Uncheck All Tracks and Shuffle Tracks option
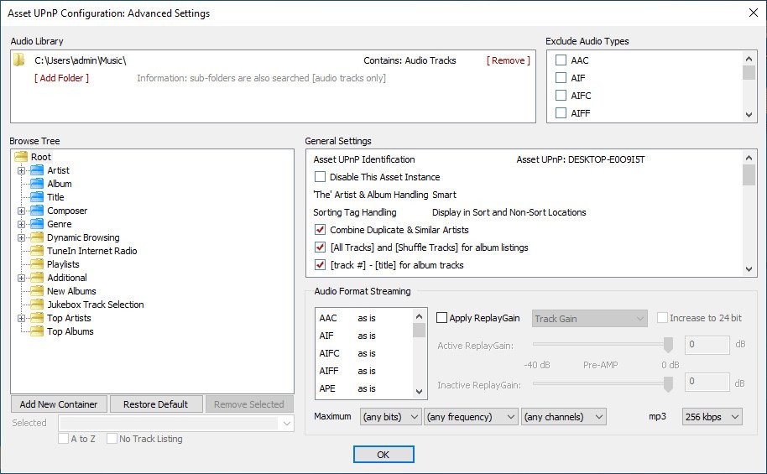The image size is (767, 474). (320, 247)
